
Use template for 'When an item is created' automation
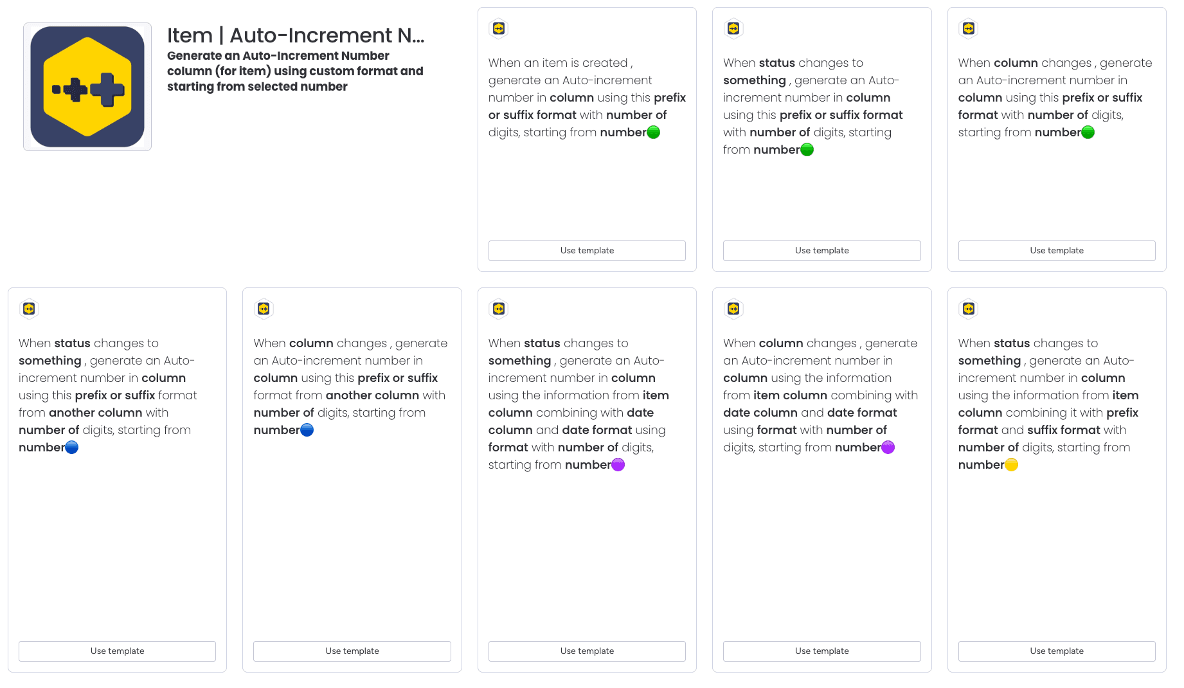(587, 250)
